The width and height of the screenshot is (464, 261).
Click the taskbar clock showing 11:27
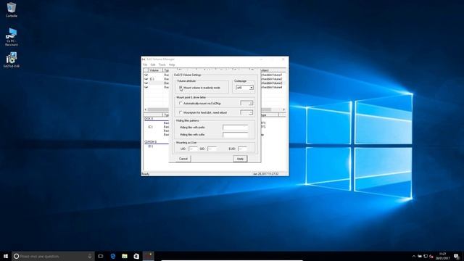pyautogui.click(x=442, y=256)
